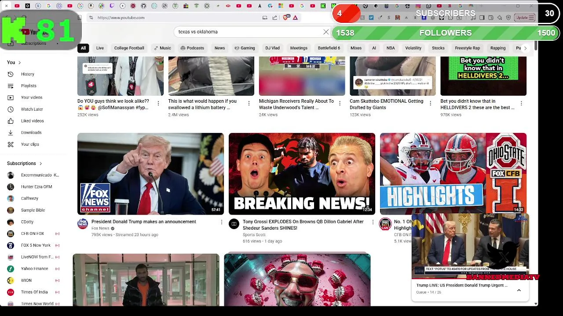
Task: Open Yahoo Finance channel avatar
Action: pyautogui.click(x=11, y=269)
